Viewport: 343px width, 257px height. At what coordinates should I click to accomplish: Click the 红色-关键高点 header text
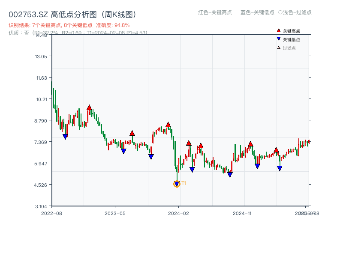coord(215,12)
